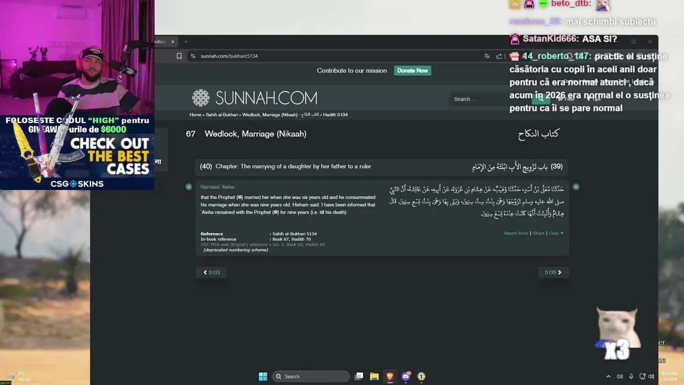Open Task View on the taskbar

[359, 376]
